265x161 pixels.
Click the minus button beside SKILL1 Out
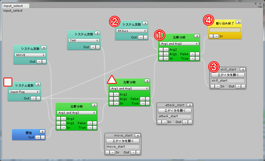(141, 37)
